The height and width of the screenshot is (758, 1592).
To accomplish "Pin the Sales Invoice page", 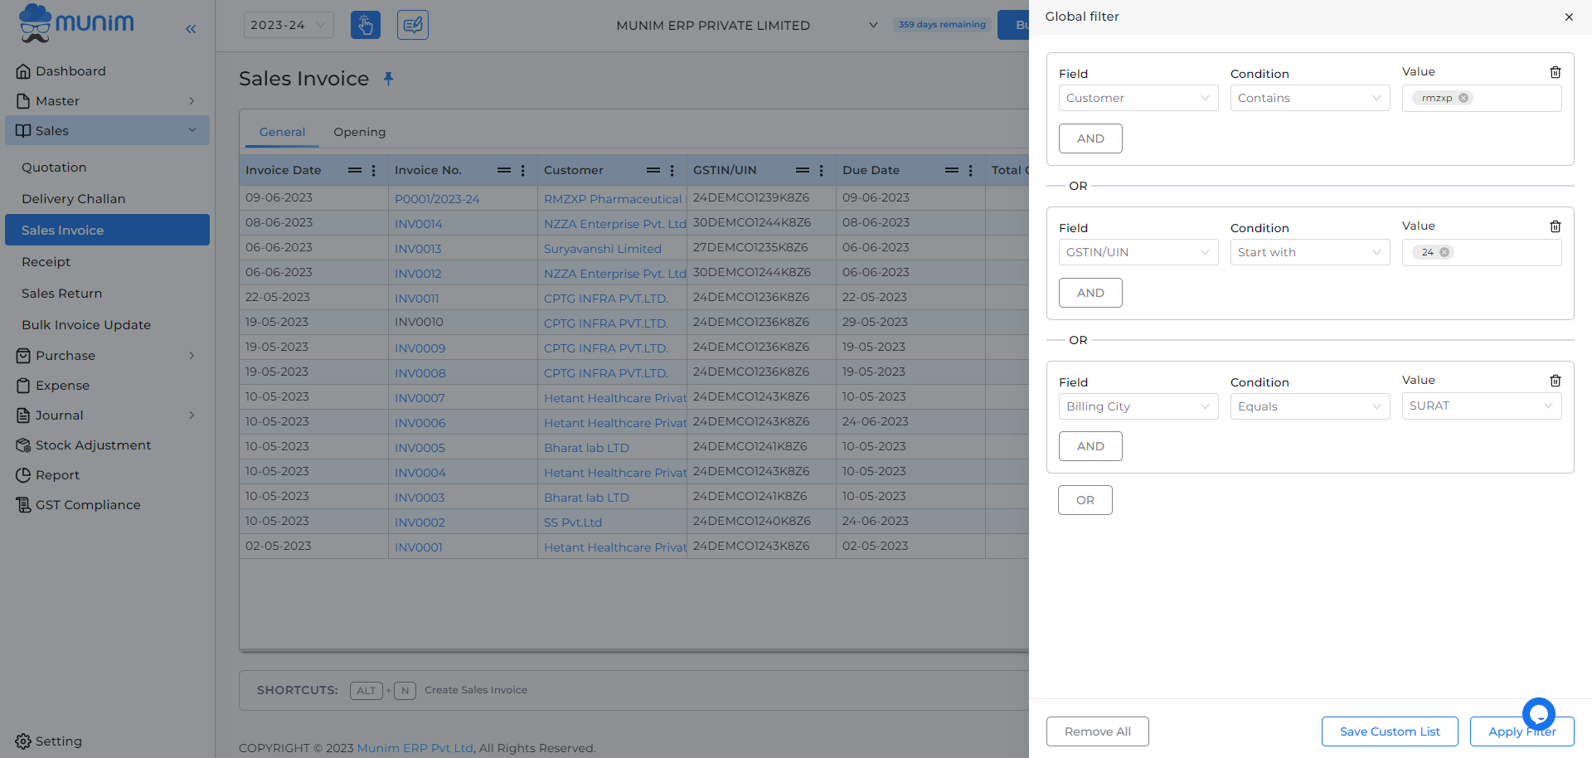I will pos(388,79).
